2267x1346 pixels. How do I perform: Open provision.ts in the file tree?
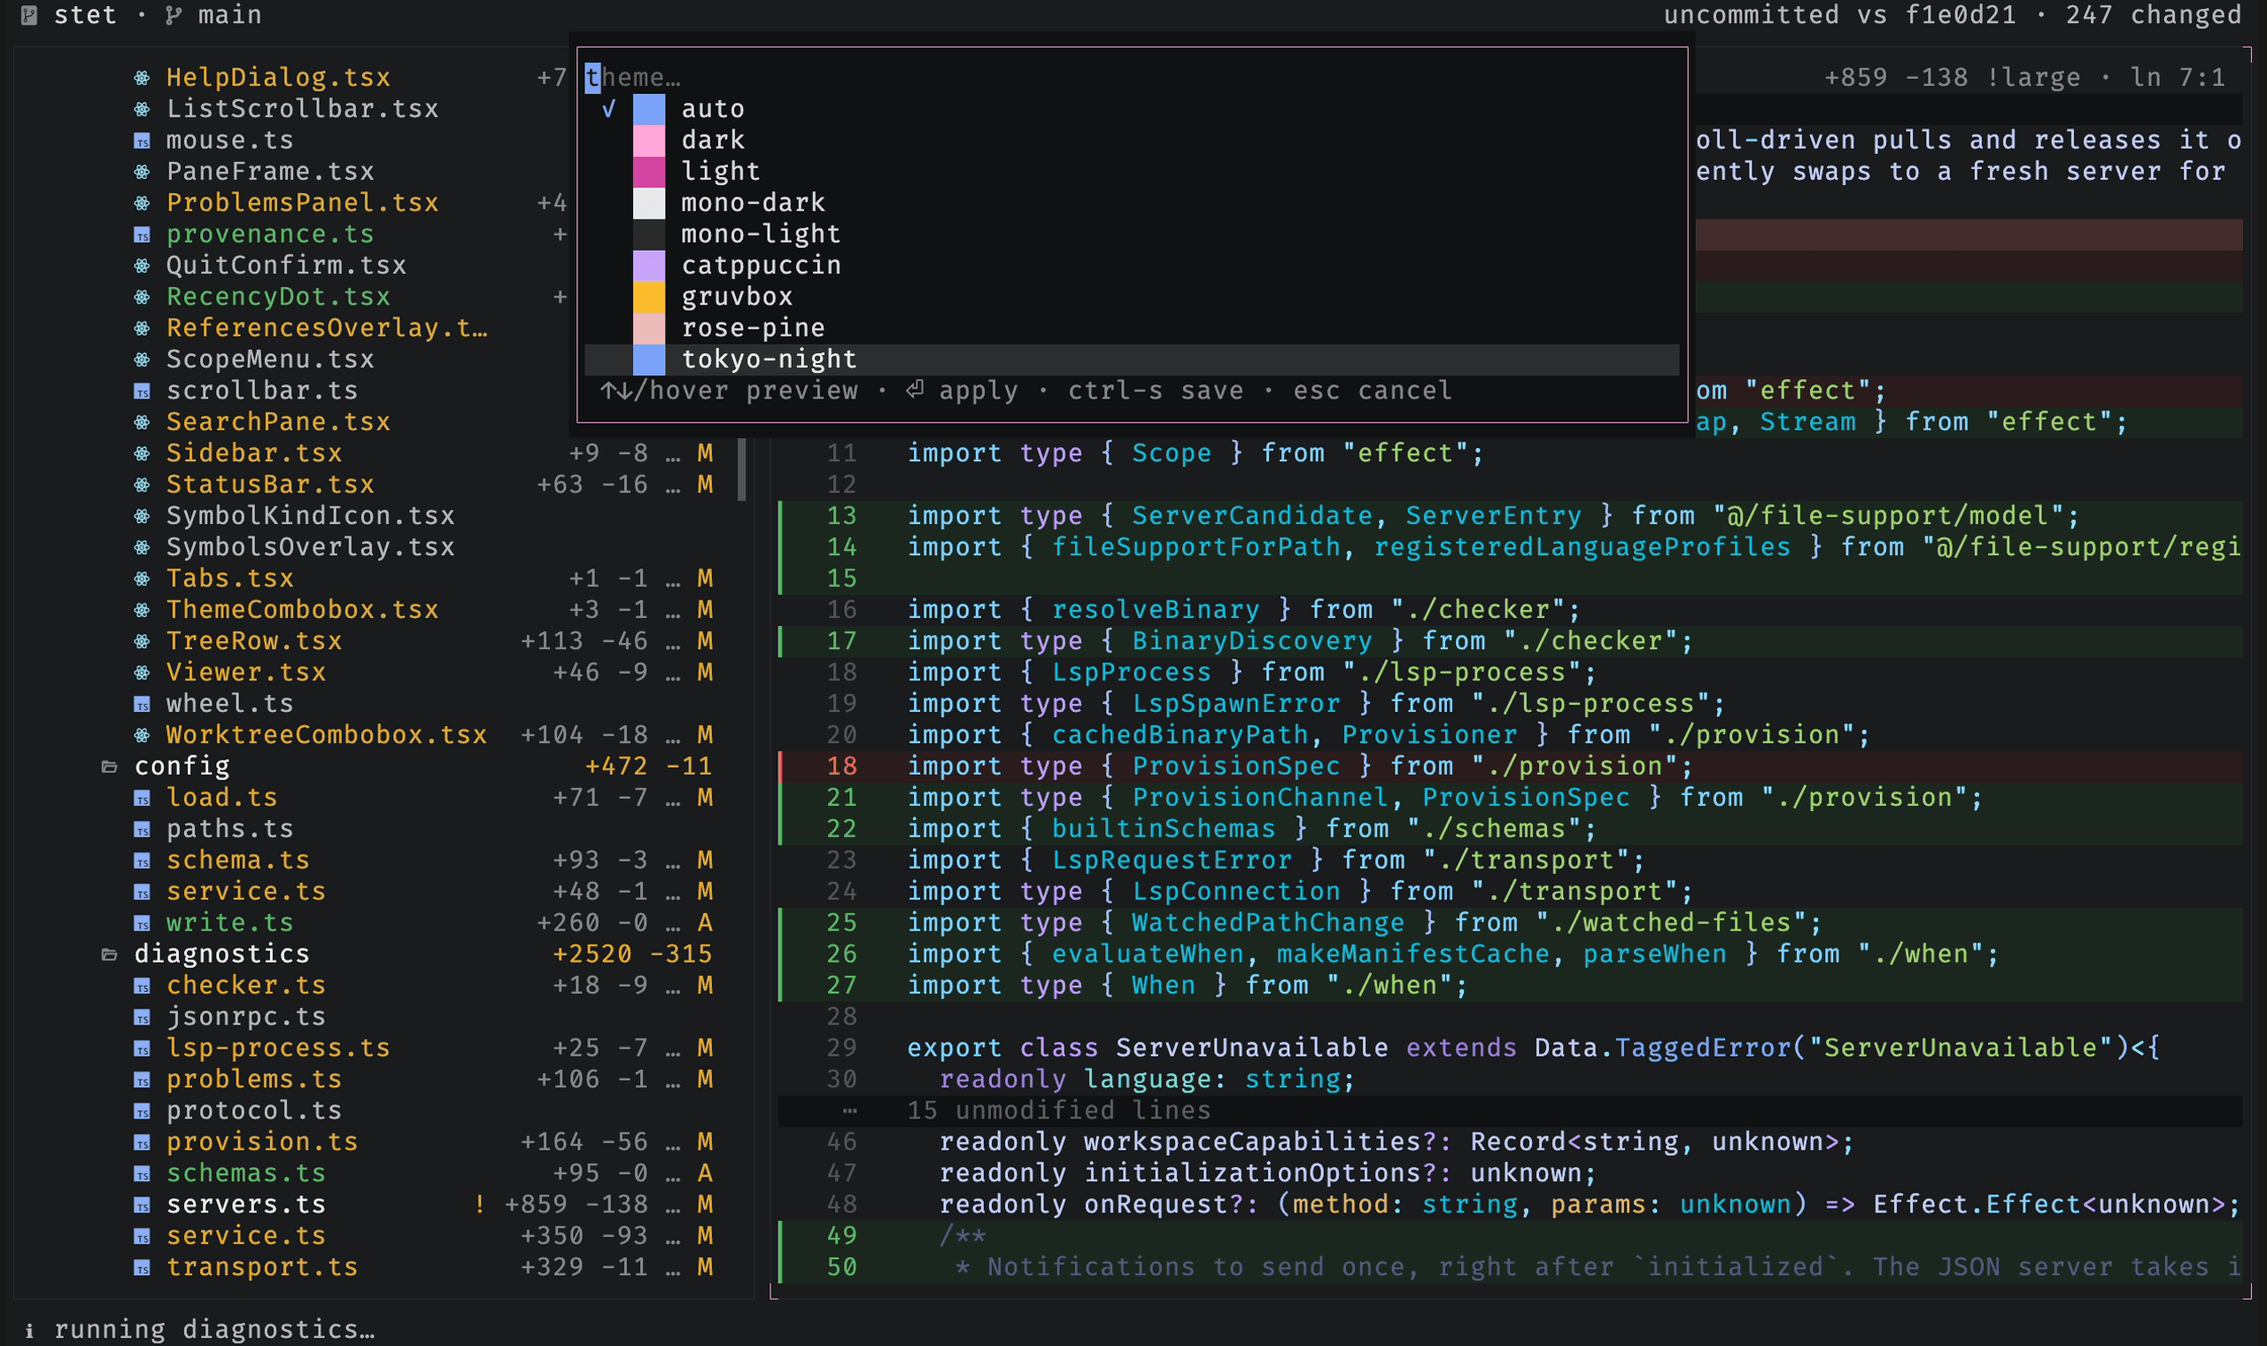pos(262,1143)
